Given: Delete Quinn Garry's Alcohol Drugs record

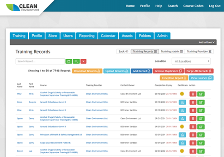Looking at the screenshot, I should [x=193, y=119].
